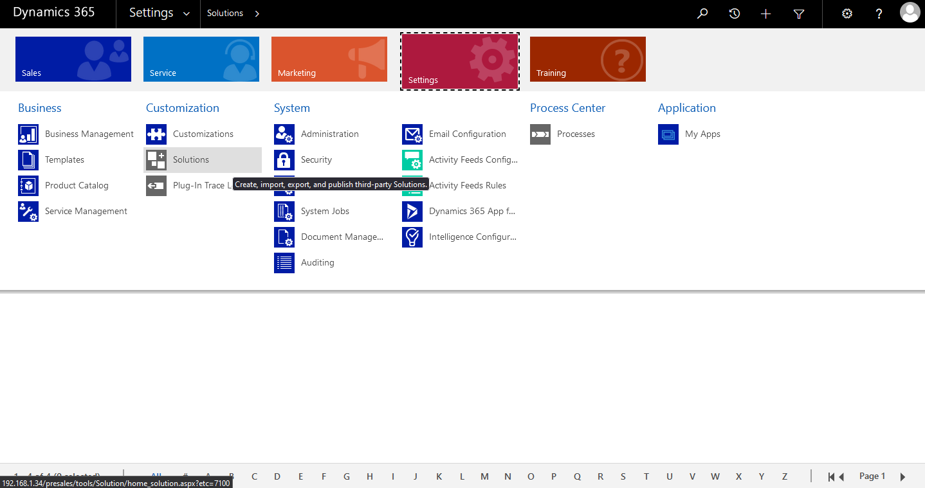Select the Sales area tile
Viewport: 925px width, 488px height.
(73, 59)
